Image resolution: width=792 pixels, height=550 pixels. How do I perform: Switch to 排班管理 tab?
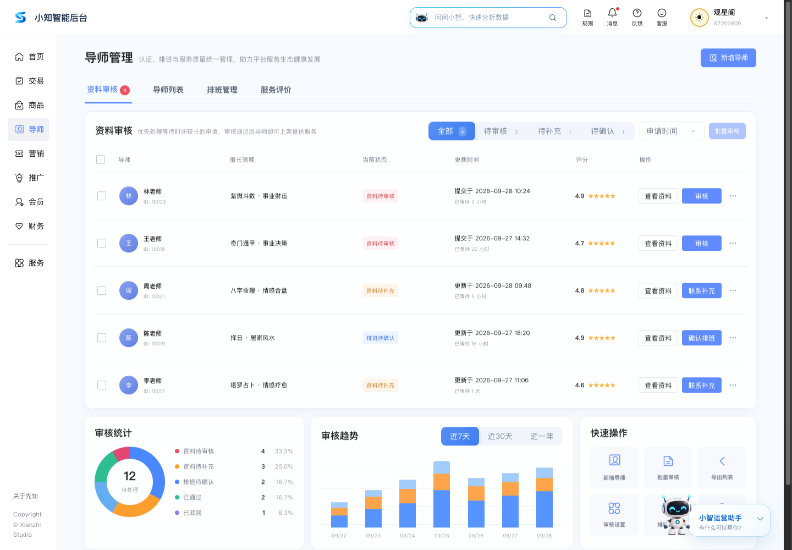pos(222,90)
